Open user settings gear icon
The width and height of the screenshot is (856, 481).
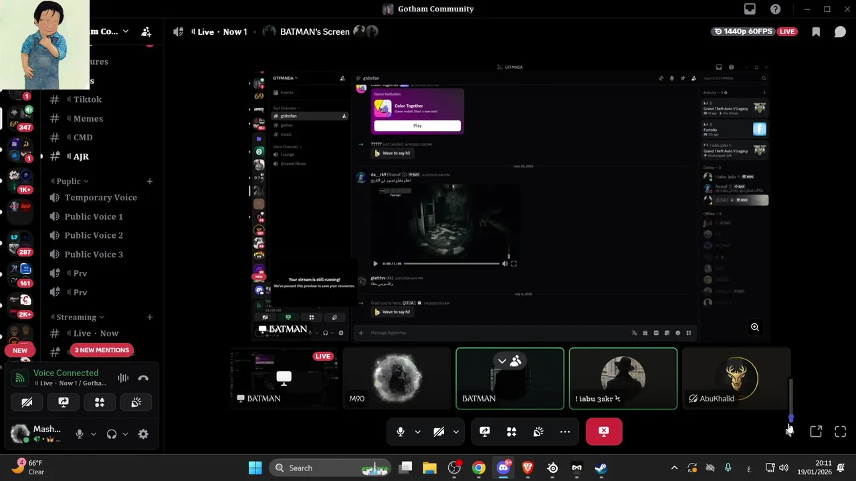click(143, 434)
